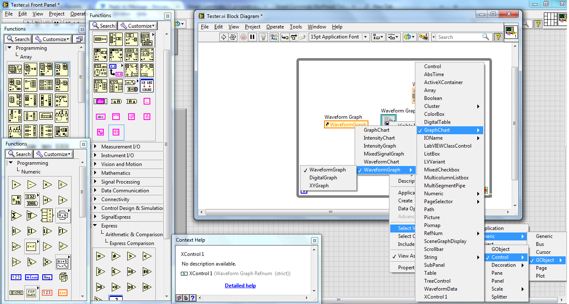Select the checked GObject entry in Generic submenu

pos(546,260)
